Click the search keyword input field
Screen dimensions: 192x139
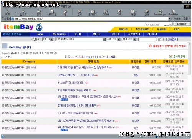[x=147, y=40]
